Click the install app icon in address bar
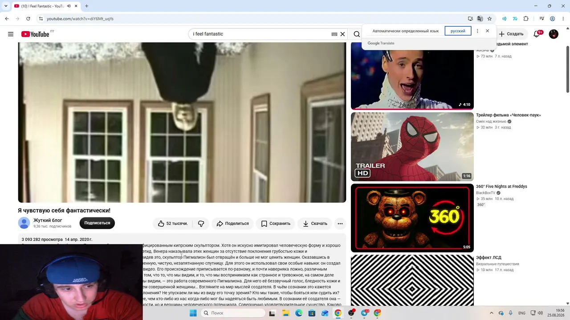Screen dimensions: 570x320 tap(470, 19)
